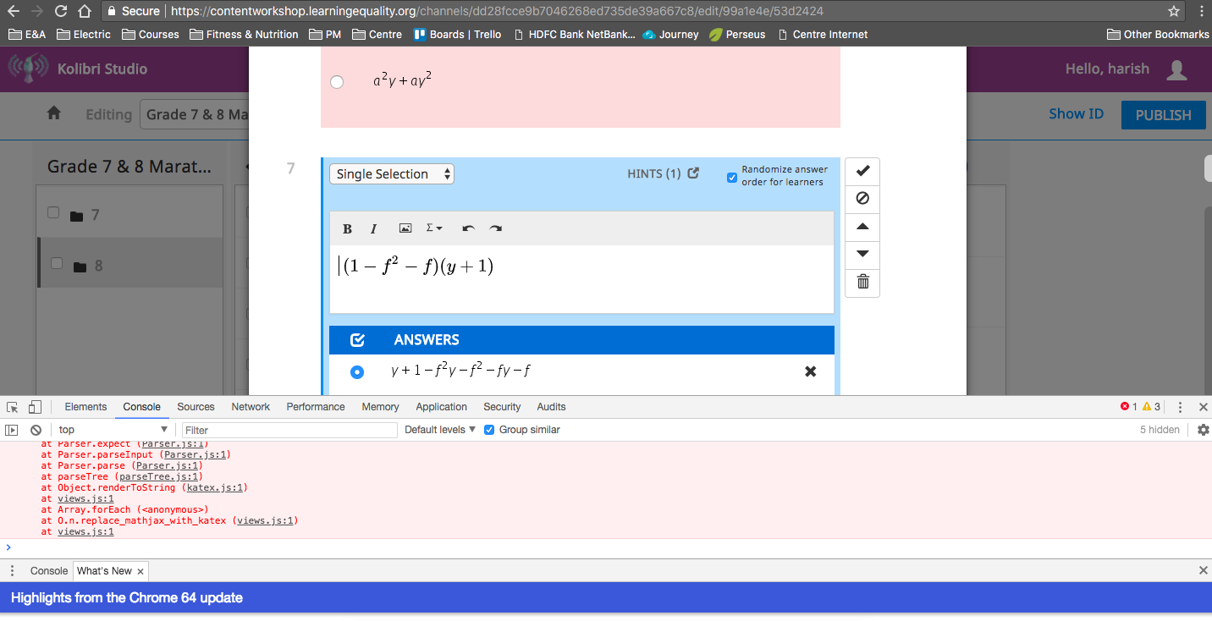This screenshot has width=1212, height=621.
Task: Clear the console with the clear icon
Action: (x=36, y=430)
